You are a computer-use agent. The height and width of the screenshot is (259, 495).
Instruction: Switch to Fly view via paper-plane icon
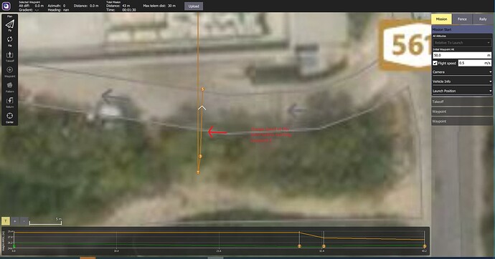click(10, 24)
